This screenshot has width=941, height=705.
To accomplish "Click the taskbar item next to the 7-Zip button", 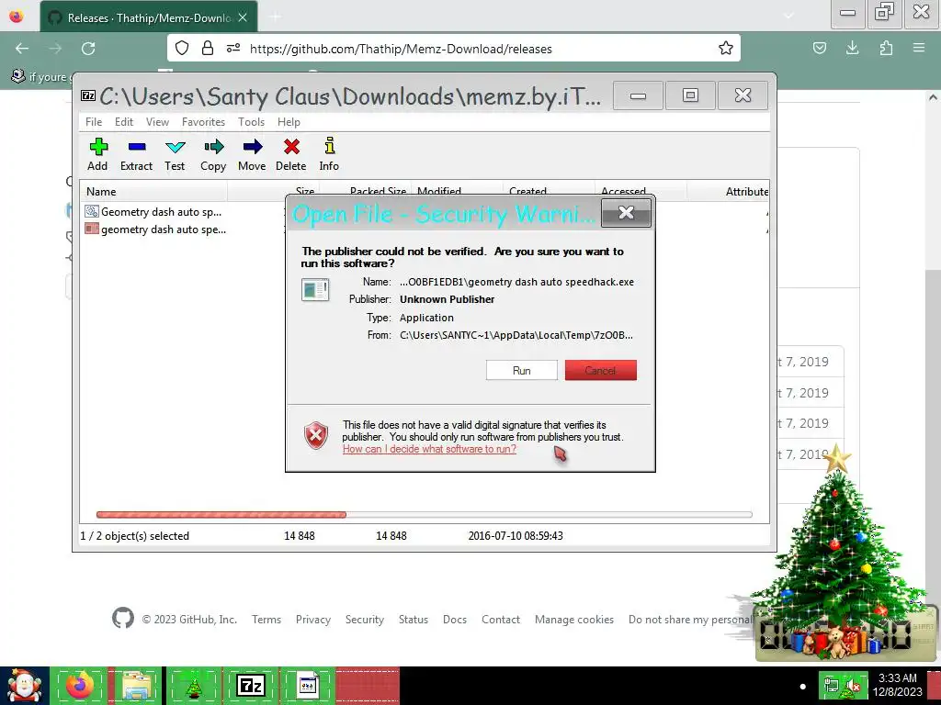I will 307,686.
